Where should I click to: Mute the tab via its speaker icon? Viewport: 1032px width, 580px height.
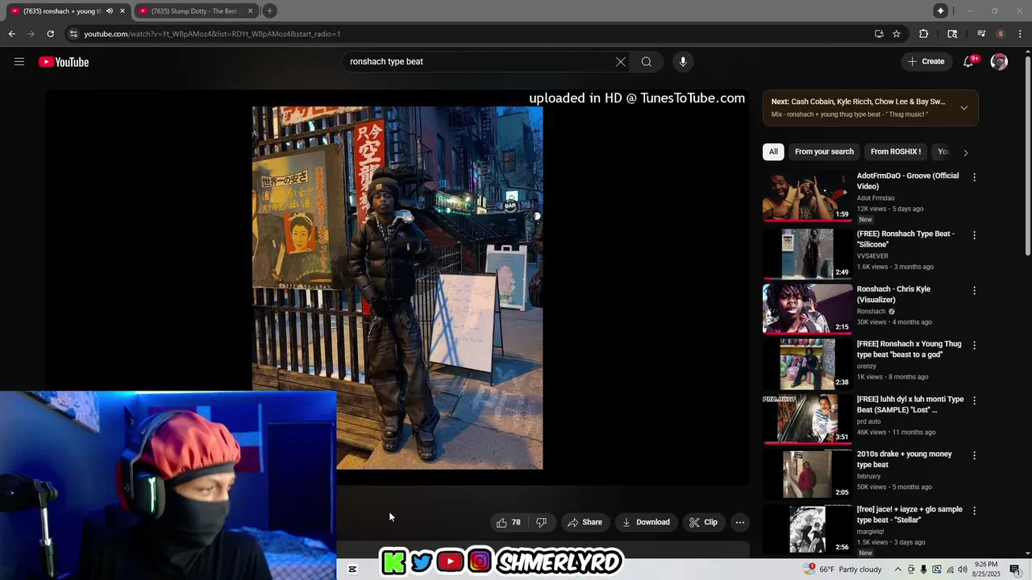coord(110,10)
